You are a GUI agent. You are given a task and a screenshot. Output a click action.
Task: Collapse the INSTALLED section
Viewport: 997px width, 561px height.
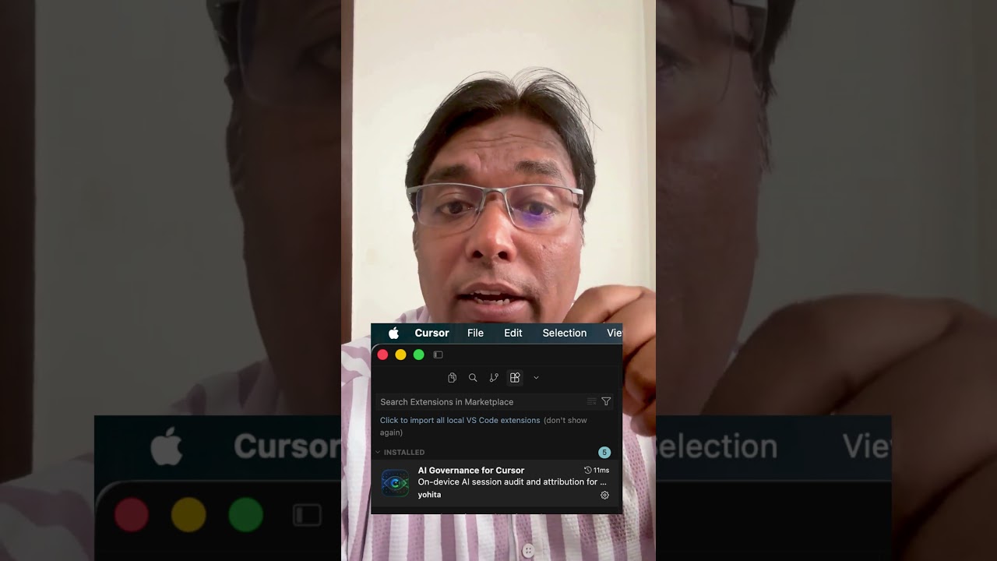pyautogui.click(x=400, y=452)
